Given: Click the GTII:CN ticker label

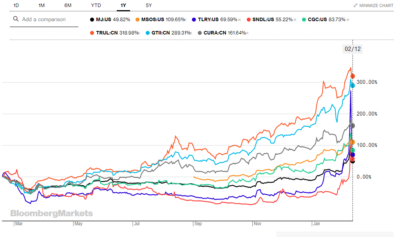Looking at the screenshot, I should [x=161, y=33].
